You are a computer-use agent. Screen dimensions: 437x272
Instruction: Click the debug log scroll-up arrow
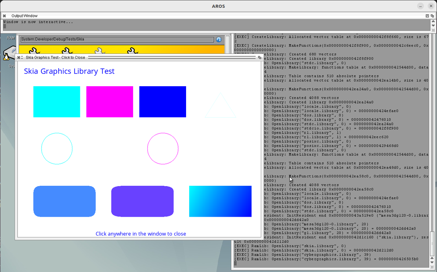[433, 258]
